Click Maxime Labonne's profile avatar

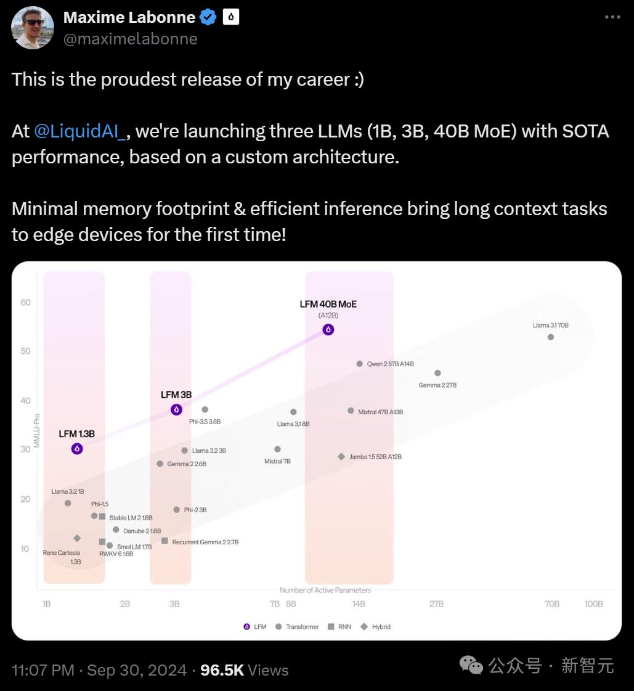click(x=33, y=28)
